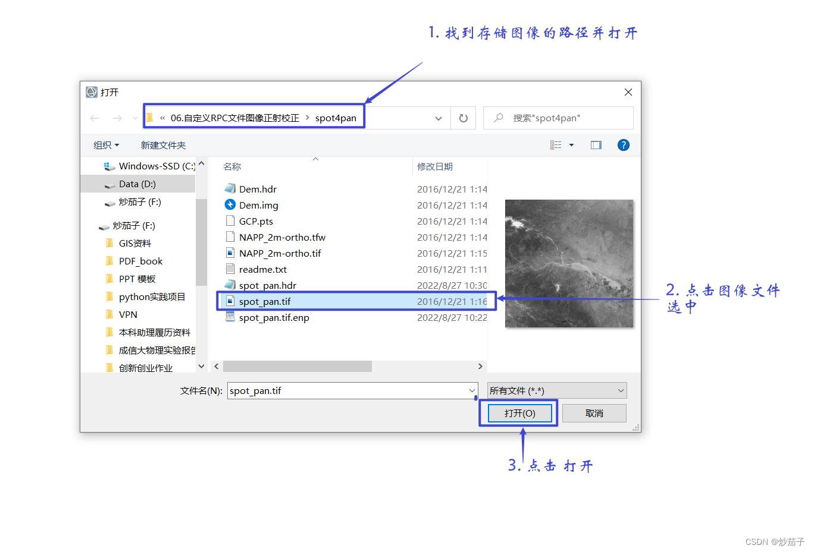814x552 pixels.
Task: Select the GCP.pts file
Action: [256, 221]
